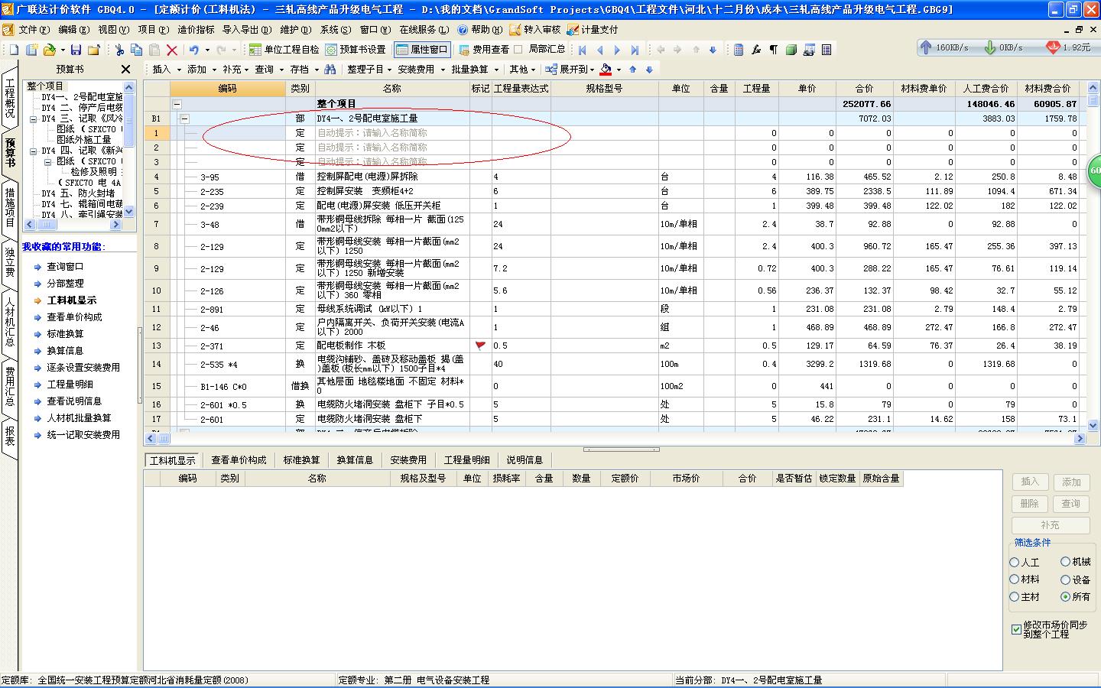
Task: Collapse DY4 三 node in project tree
Action: pos(34,119)
